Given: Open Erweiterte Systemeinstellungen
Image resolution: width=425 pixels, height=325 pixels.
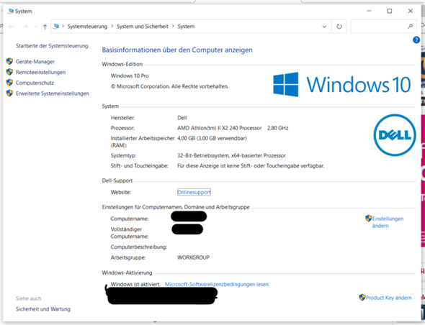Looking at the screenshot, I should [53, 93].
